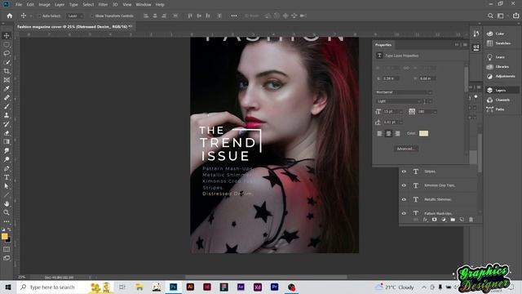Hide the Stripes text layer

point(404,171)
